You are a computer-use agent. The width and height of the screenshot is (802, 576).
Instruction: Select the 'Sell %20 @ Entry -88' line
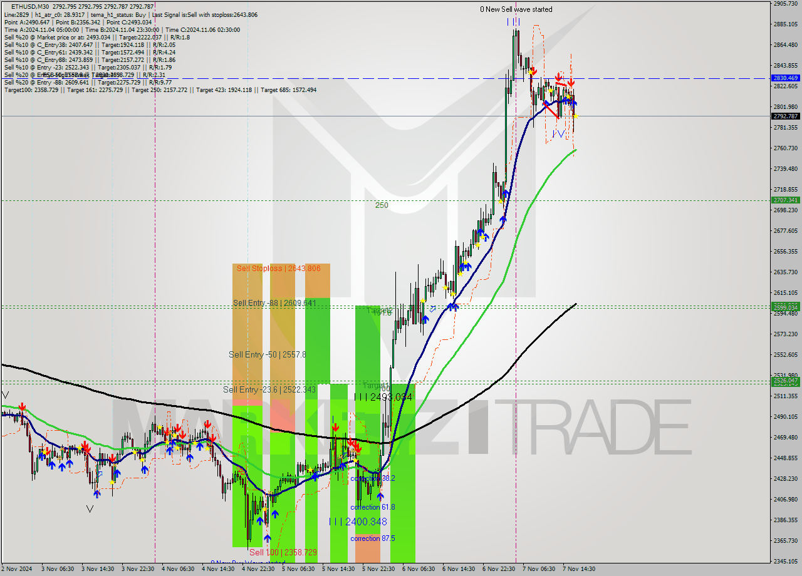[88, 82]
